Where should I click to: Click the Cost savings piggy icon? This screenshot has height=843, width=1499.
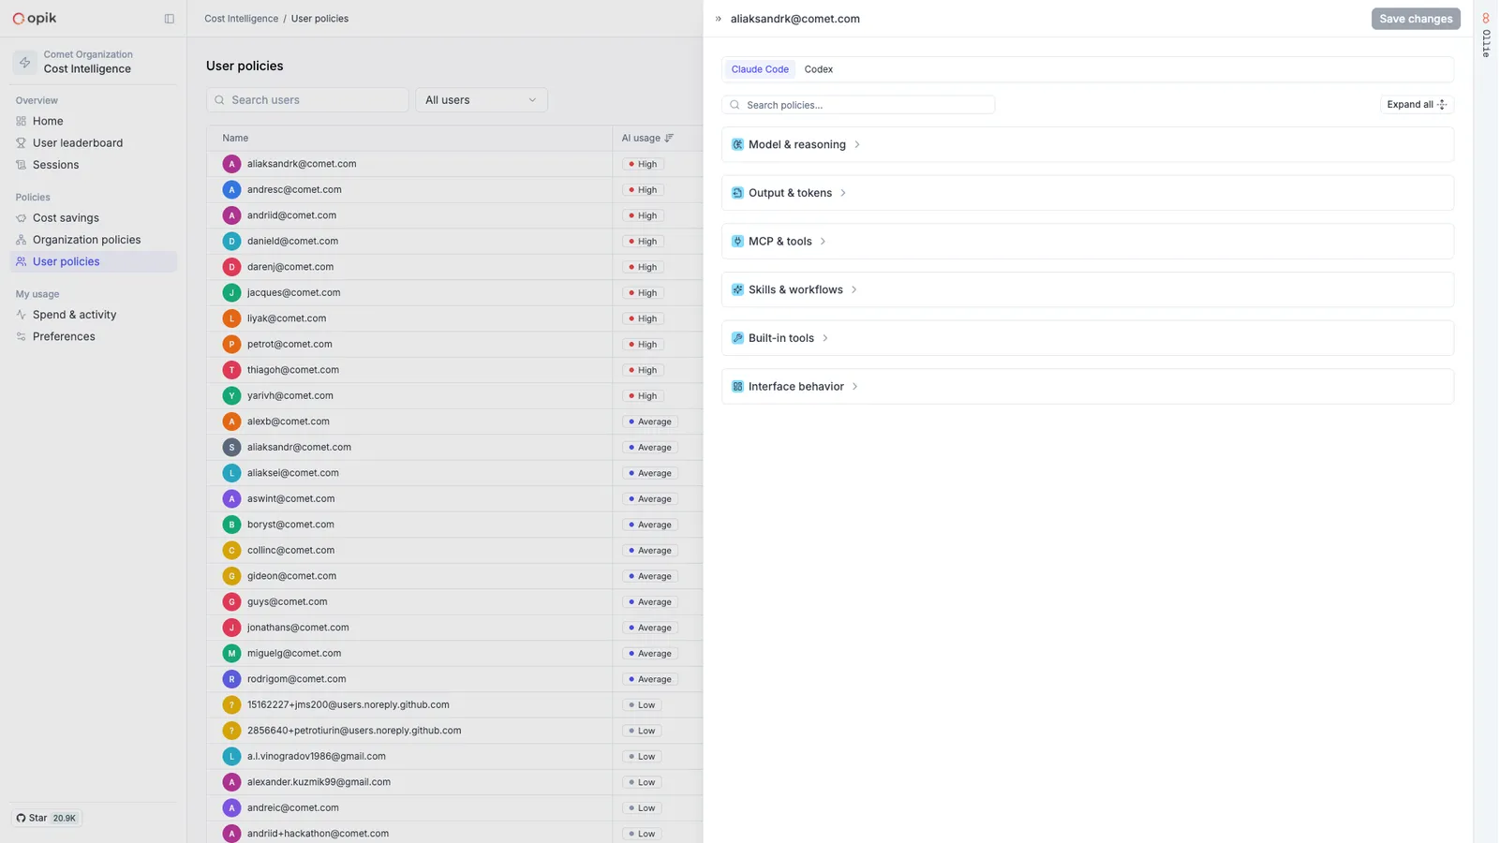click(x=21, y=218)
